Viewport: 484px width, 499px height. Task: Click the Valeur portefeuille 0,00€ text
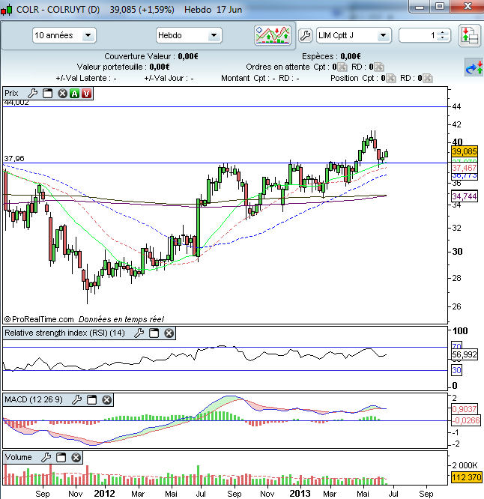[123, 67]
